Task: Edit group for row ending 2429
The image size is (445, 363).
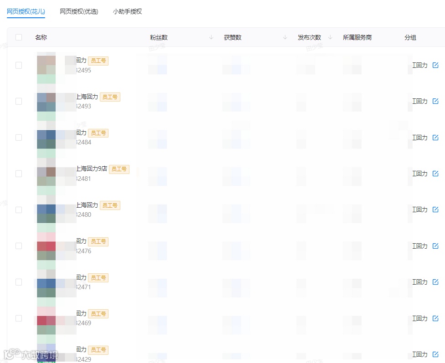Action: coord(435,354)
